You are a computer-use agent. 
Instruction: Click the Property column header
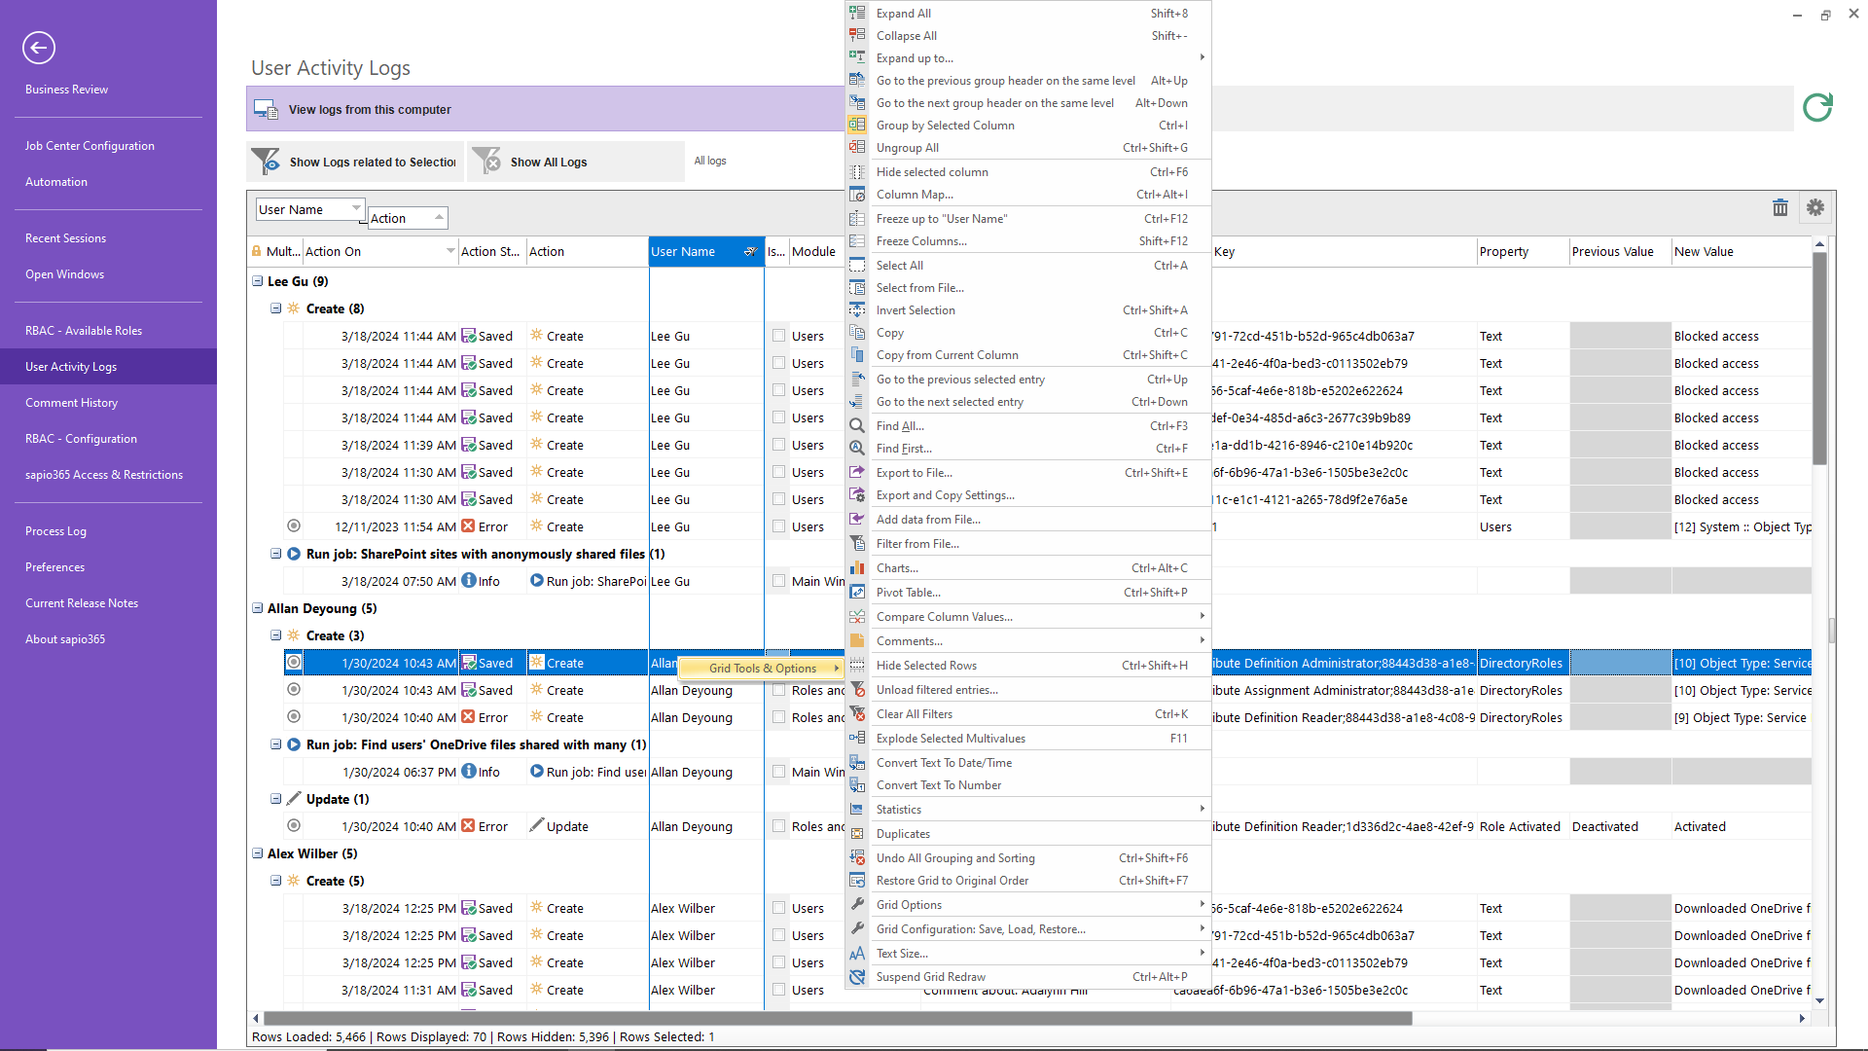coord(1523,251)
